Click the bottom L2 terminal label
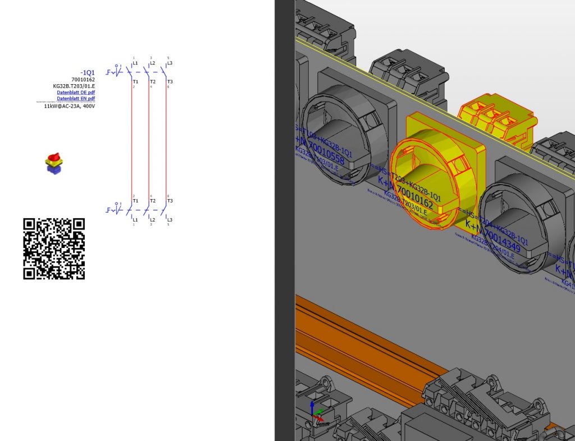The height and width of the screenshot is (441, 575). click(x=152, y=219)
